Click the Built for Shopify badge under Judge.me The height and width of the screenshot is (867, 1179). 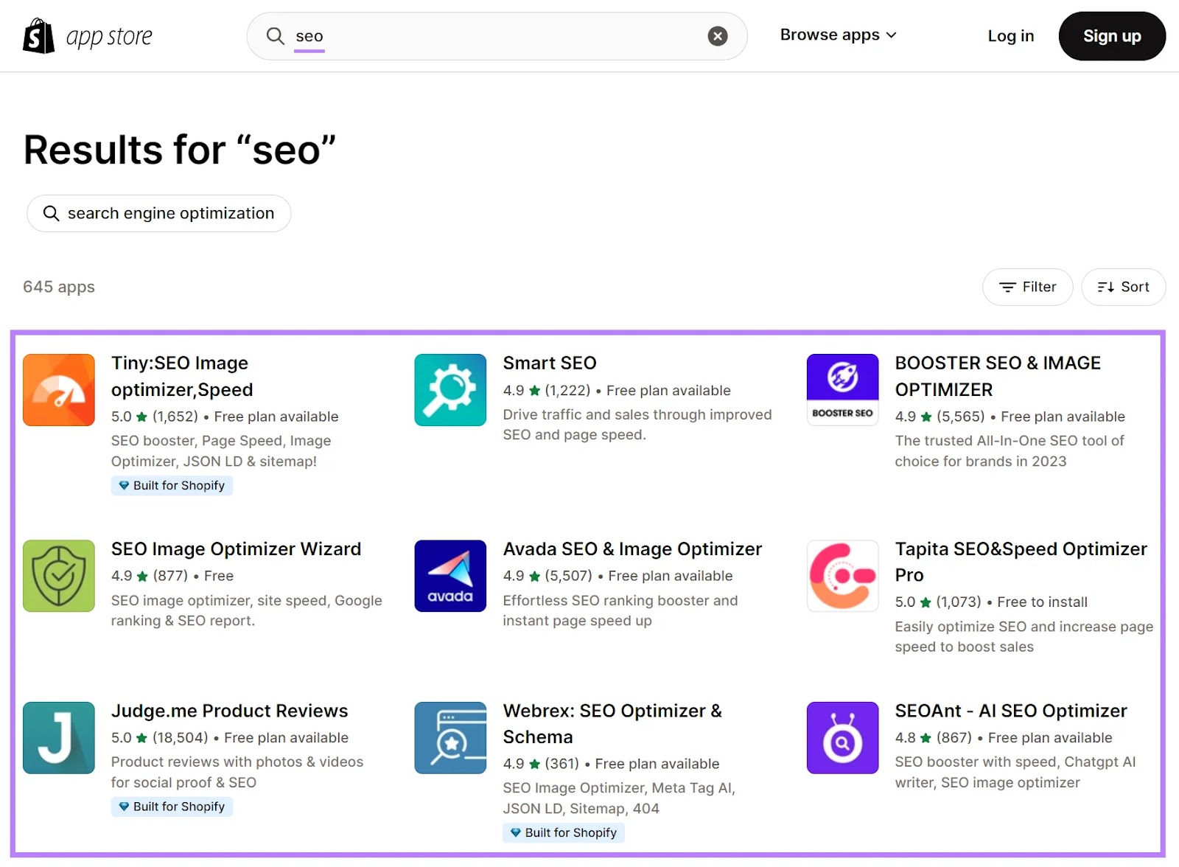[x=172, y=807]
